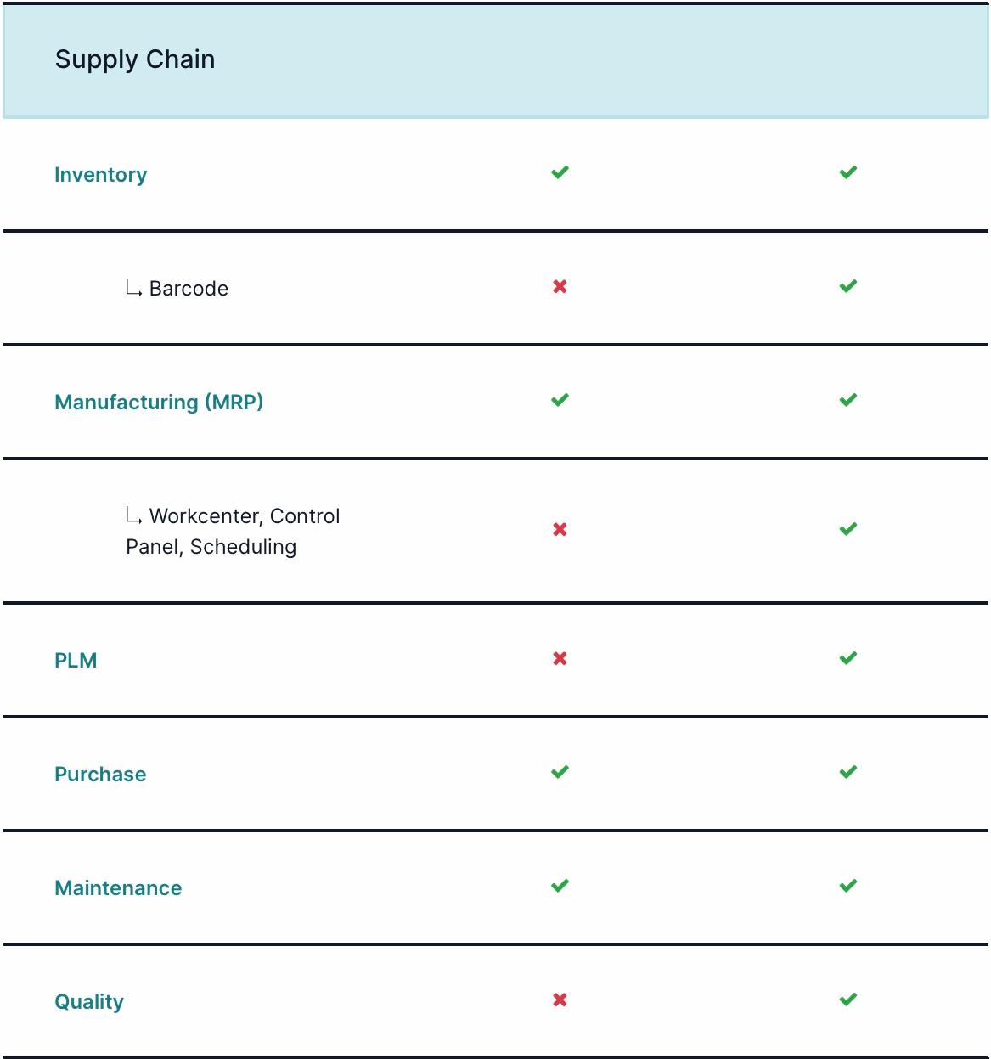Click first green checkmark in Purchase row
Image resolution: width=991 pixels, height=1059 pixels.
[x=560, y=772]
